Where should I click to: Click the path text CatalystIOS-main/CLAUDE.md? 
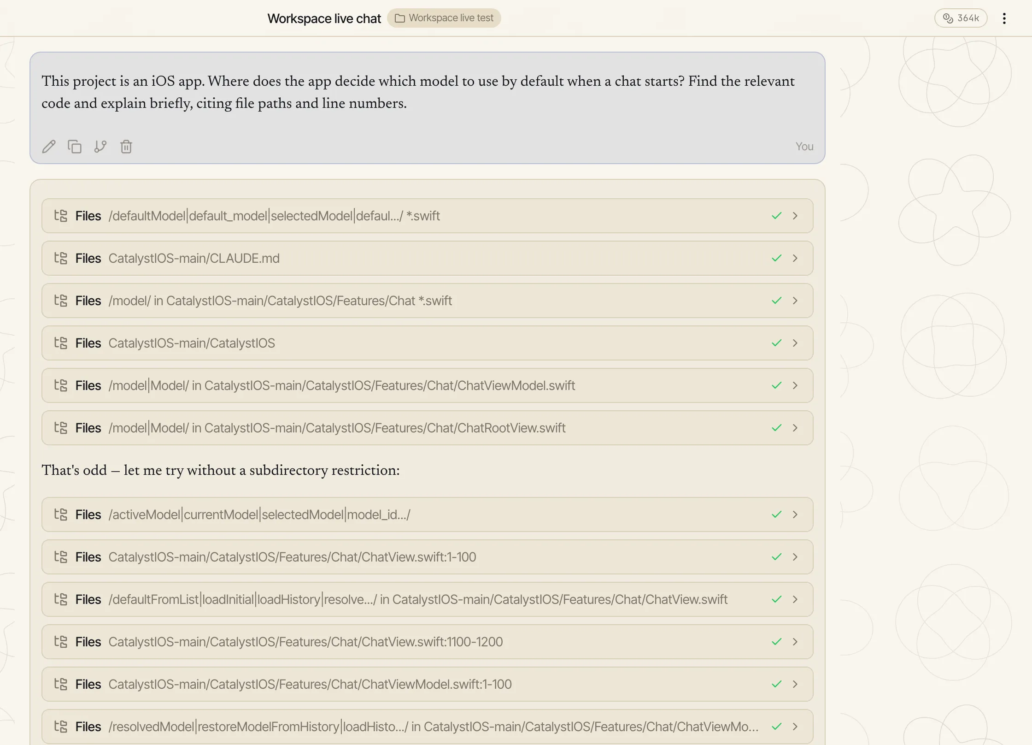point(194,258)
